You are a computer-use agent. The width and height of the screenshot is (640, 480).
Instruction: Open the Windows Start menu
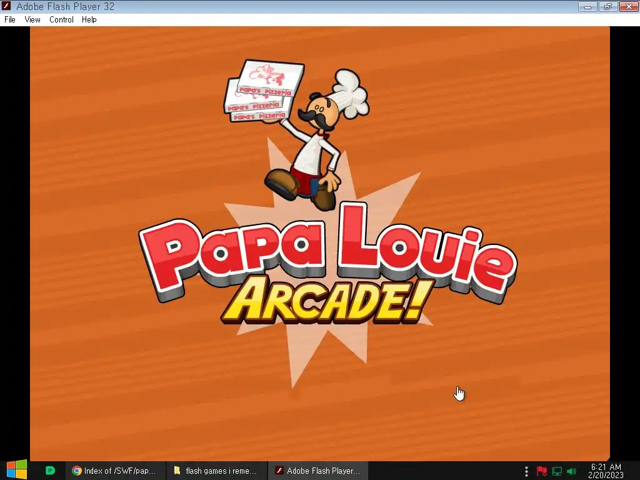coord(17,470)
